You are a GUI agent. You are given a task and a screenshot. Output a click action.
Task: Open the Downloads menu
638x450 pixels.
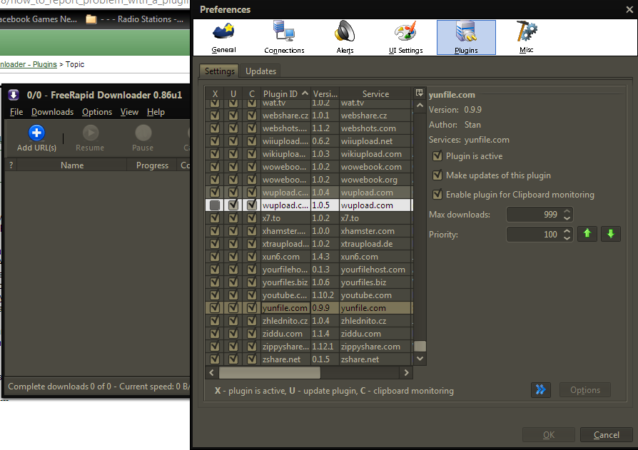click(x=52, y=112)
